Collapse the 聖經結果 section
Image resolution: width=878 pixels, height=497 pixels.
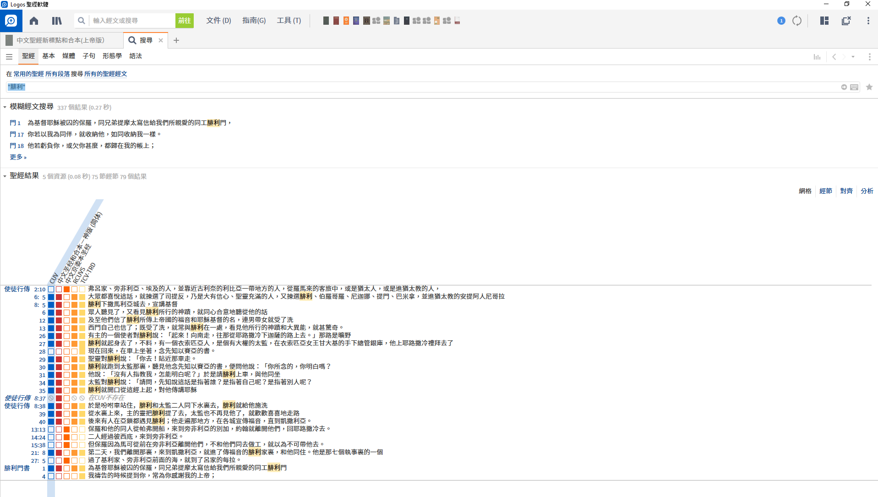tap(5, 176)
